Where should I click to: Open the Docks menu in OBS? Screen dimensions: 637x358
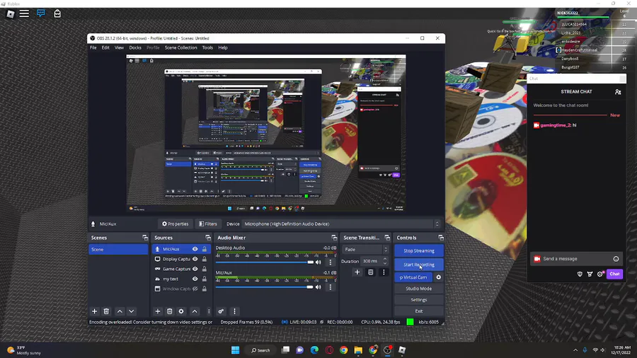135,47
